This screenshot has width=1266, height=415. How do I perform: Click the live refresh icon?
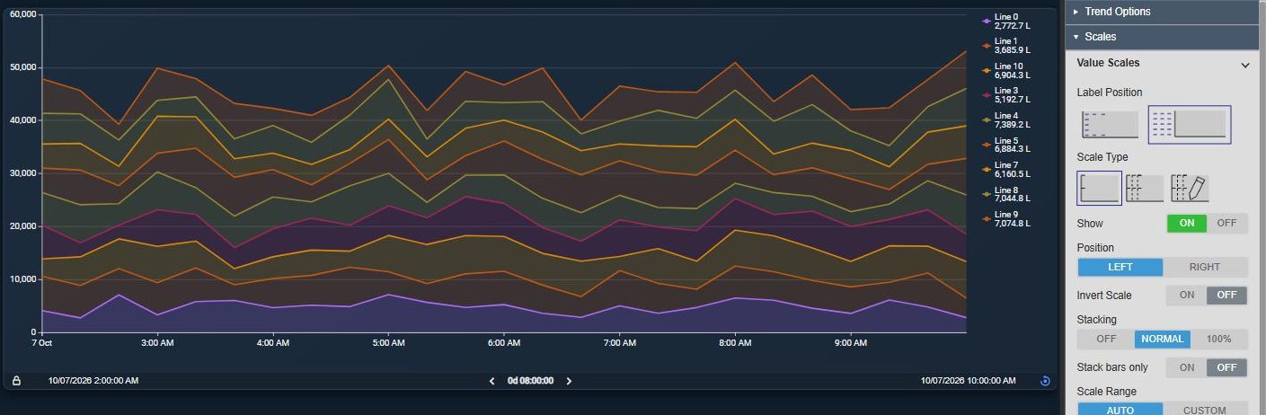point(1045,381)
